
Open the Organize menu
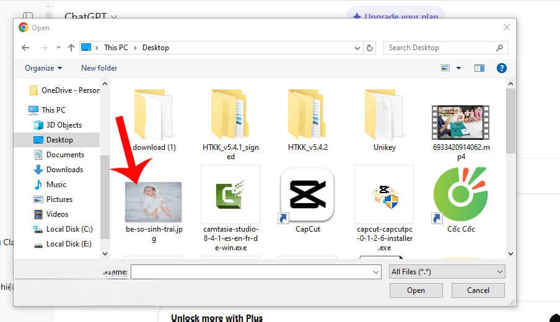pyautogui.click(x=43, y=68)
